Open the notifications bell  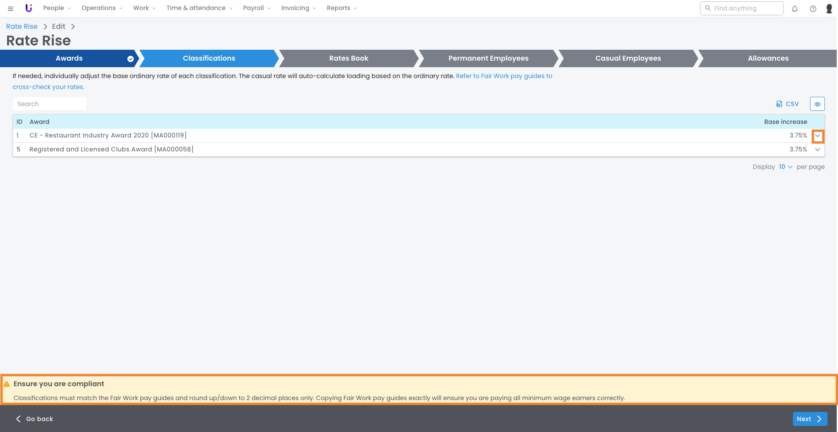point(795,9)
